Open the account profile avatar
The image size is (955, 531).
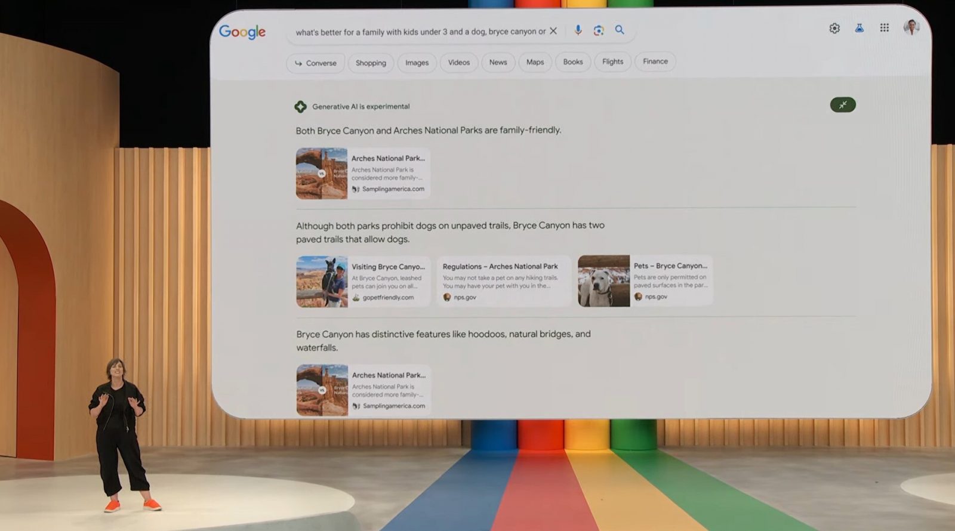tap(911, 27)
